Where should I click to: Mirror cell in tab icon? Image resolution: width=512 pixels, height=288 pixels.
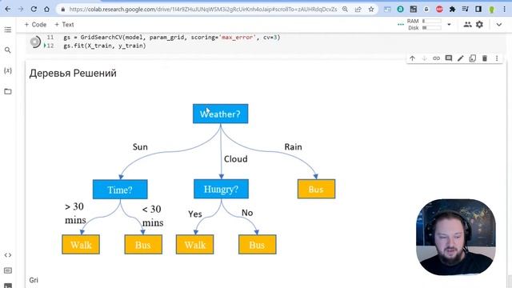pos(473,58)
